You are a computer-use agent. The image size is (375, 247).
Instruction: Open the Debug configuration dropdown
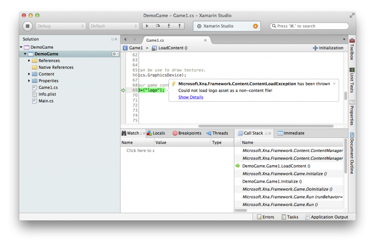[x=61, y=26]
